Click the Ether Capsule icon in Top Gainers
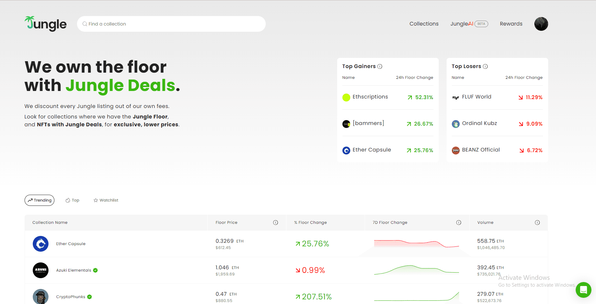 tap(346, 151)
